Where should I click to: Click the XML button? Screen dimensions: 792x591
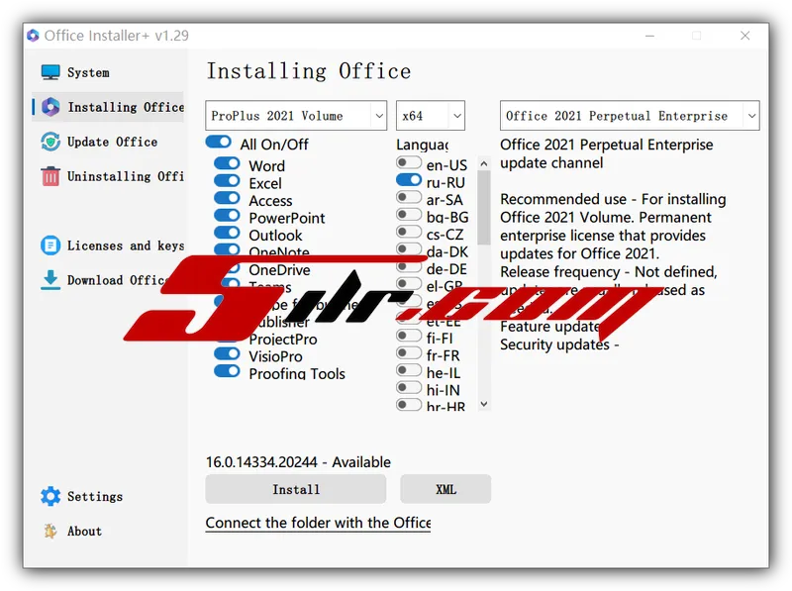coord(445,489)
